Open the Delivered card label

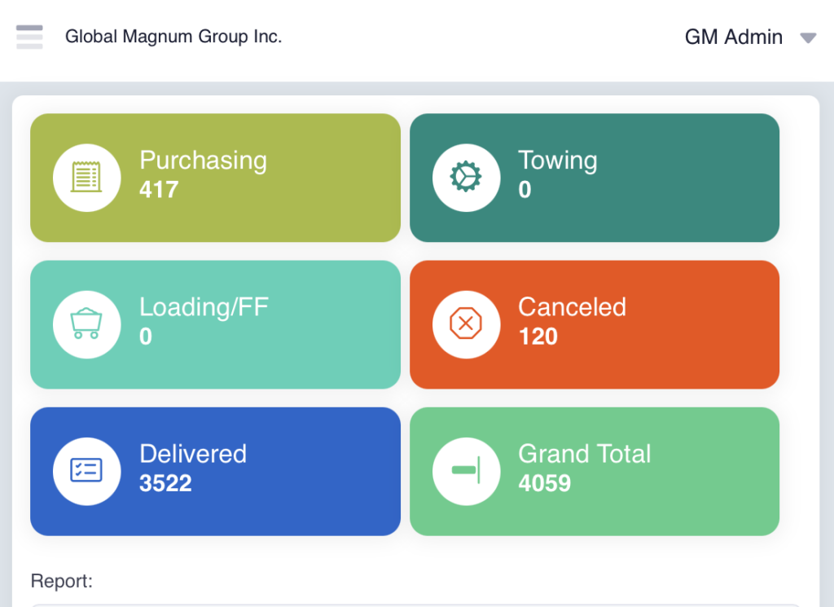click(193, 454)
